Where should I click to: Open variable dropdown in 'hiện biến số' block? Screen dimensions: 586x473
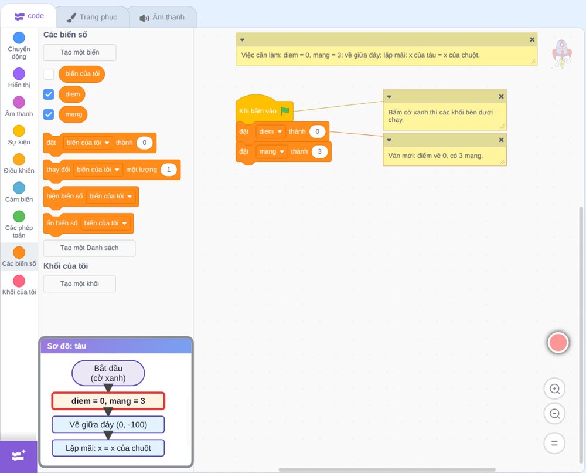(111, 196)
